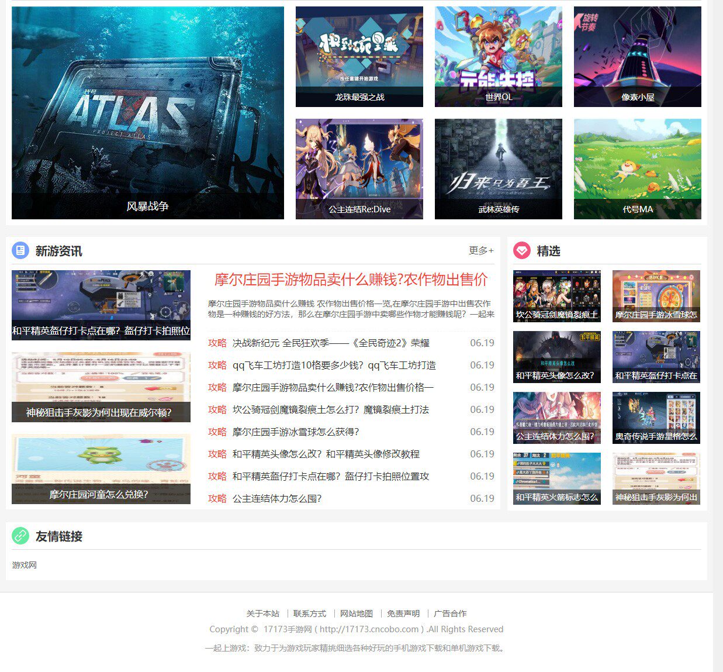Viewport: 723px width, 672px height.
Task: Click the 游戏网 friendship link
Action: 24,565
